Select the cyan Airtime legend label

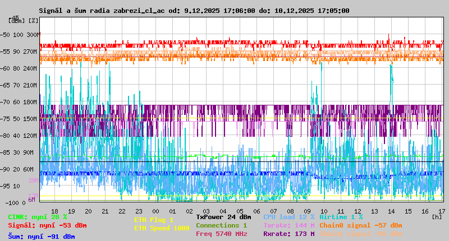[341, 216]
